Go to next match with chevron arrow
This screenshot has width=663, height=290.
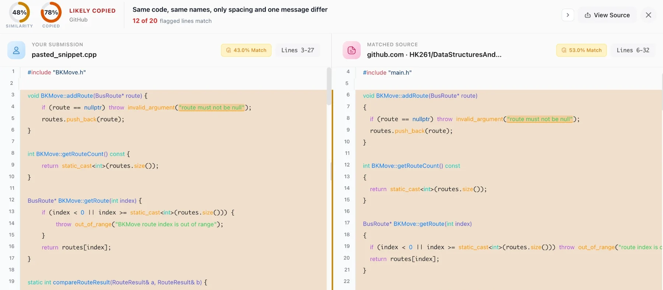click(x=568, y=15)
